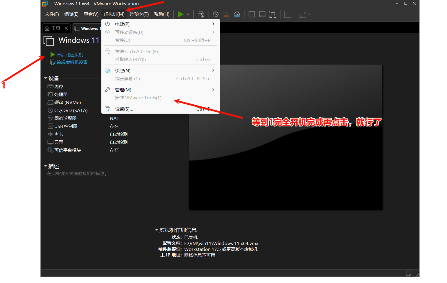447x283 pixels.
Task: Open the 查看(V) menu
Action: (91, 14)
